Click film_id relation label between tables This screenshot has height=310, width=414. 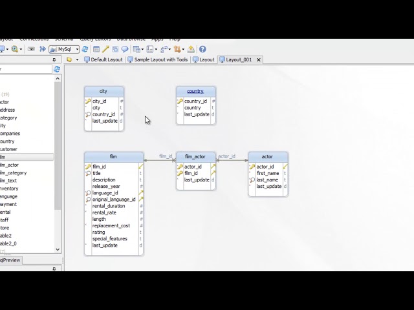166,156
